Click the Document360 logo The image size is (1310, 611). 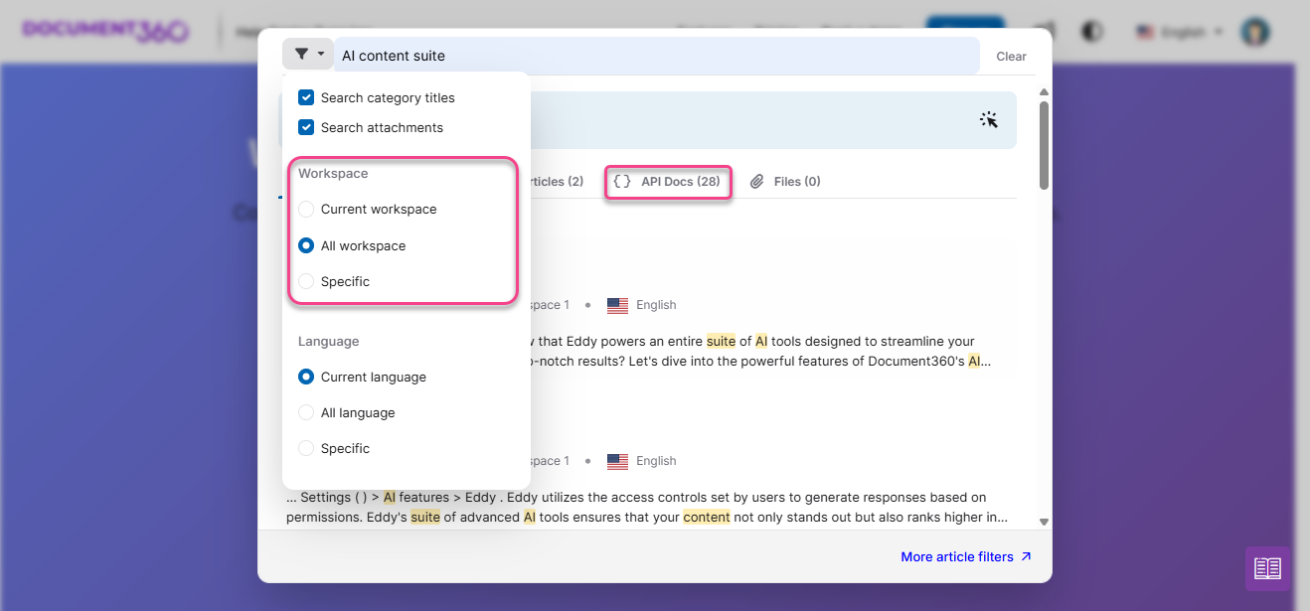[105, 30]
